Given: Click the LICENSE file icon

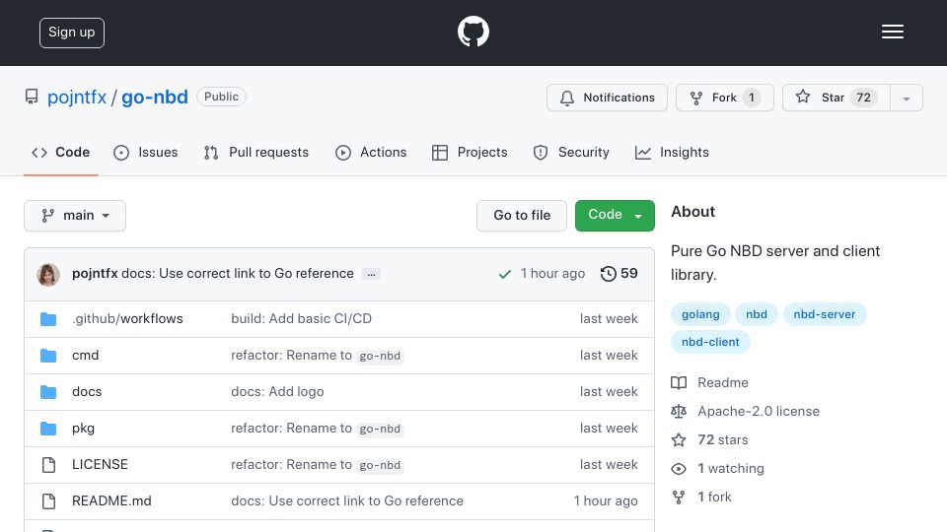Looking at the screenshot, I should point(49,465).
